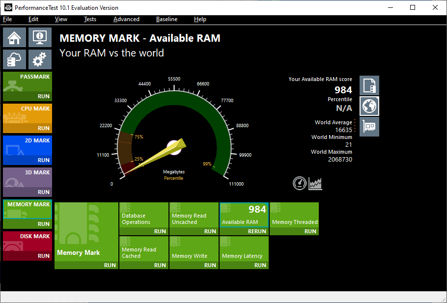Screen dimensions: 447x303
Task: Open the View menu
Action: pos(61,19)
